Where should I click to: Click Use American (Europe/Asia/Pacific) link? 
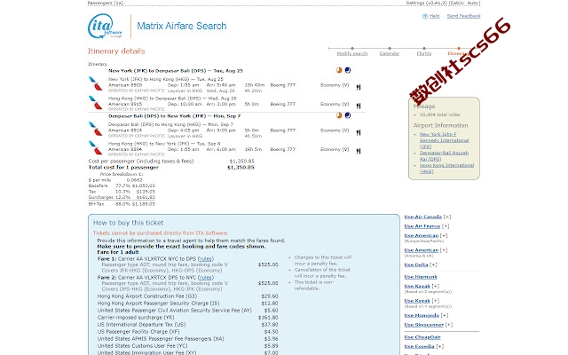click(422, 236)
